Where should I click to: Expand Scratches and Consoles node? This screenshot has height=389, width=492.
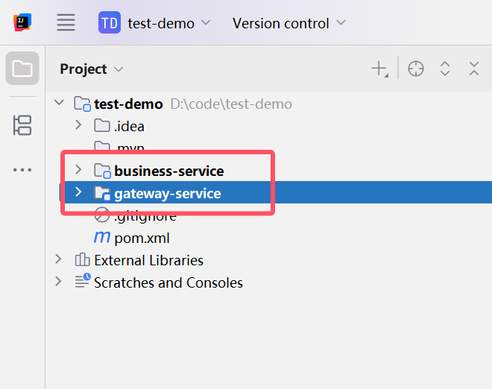tap(60, 282)
